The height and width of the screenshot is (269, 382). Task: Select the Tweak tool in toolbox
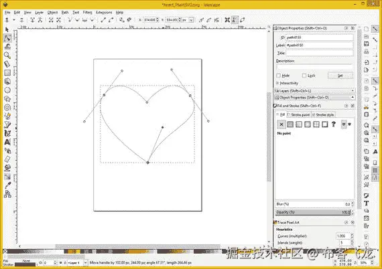click(x=7, y=46)
